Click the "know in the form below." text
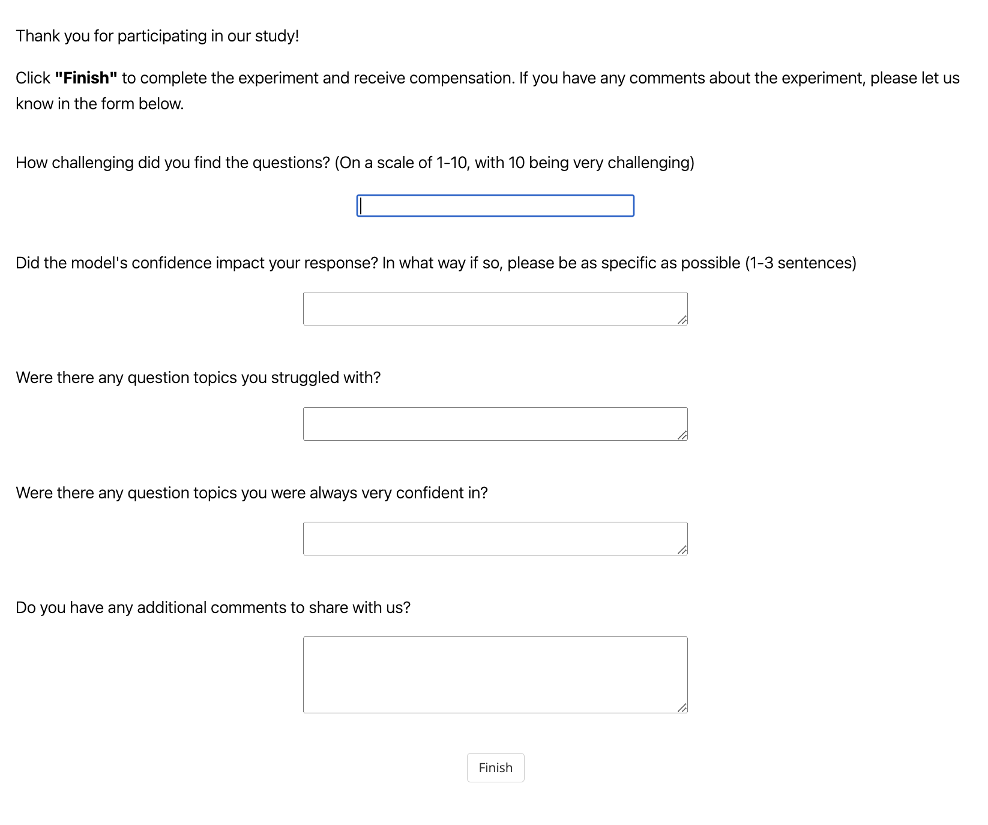This screenshot has height=825, width=988. point(100,104)
